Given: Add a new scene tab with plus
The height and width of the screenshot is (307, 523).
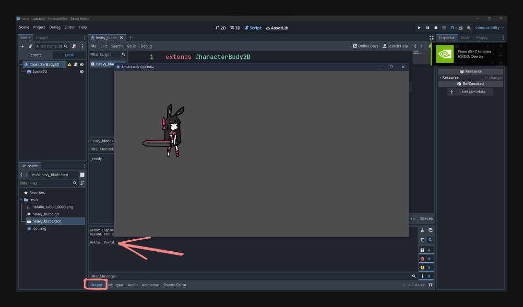Looking at the screenshot, I should point(130,38).
